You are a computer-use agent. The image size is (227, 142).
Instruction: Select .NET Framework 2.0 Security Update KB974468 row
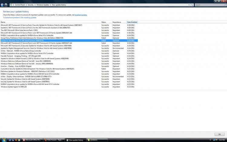click(69, 46)
